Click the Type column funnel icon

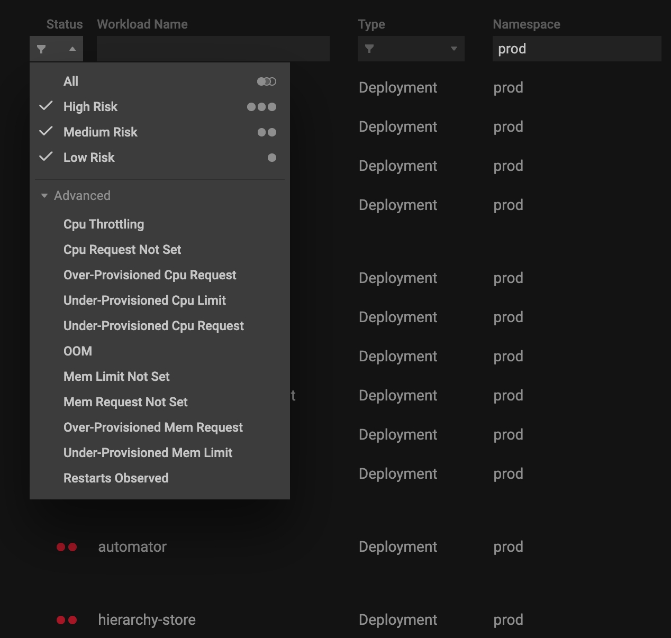369,49
